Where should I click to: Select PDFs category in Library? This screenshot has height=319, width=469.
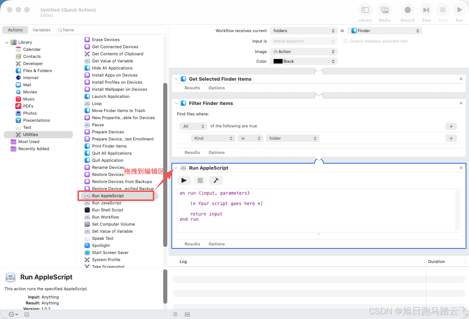(x=28, y=106)
